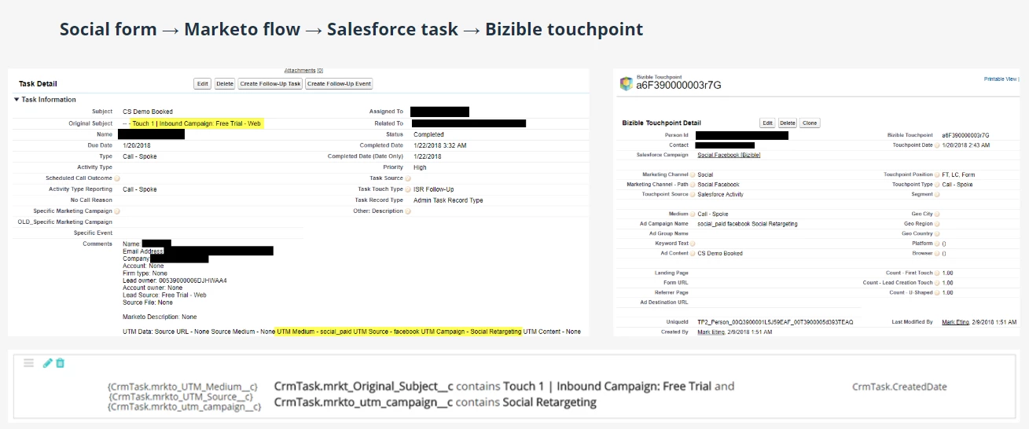Click Admin Task Record Type value
Screen dimensions: 1029x429
coord(448,200)
